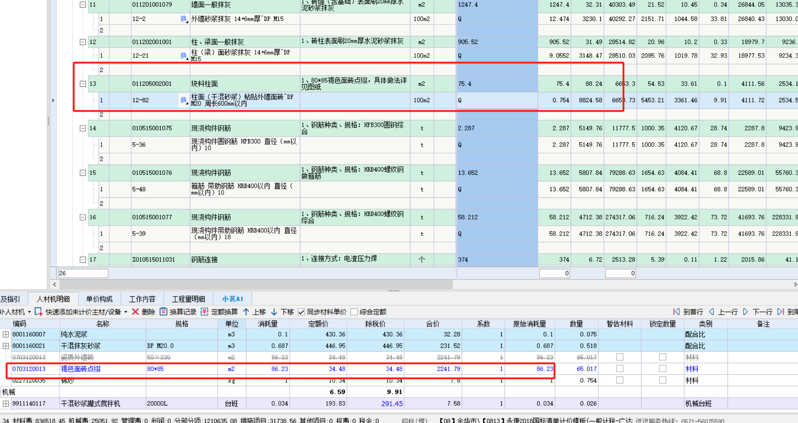The height and width of the screenshot is (423, 798).
Task: Click the quick-add unpriced material icon
Action: 39,312
